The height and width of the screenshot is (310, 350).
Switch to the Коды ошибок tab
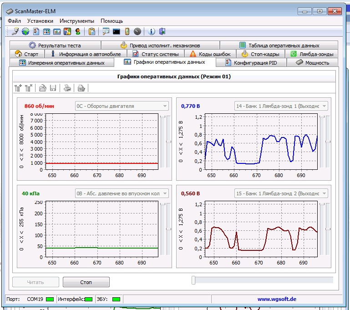click(210, 54)
